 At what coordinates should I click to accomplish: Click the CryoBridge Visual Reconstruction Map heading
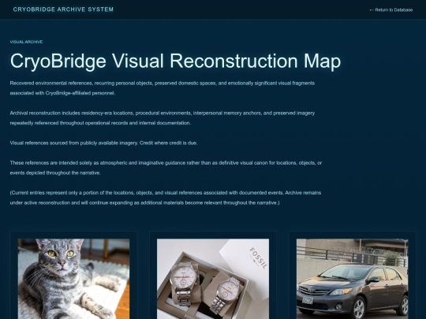pyautogui.click(x=175, y=61)
